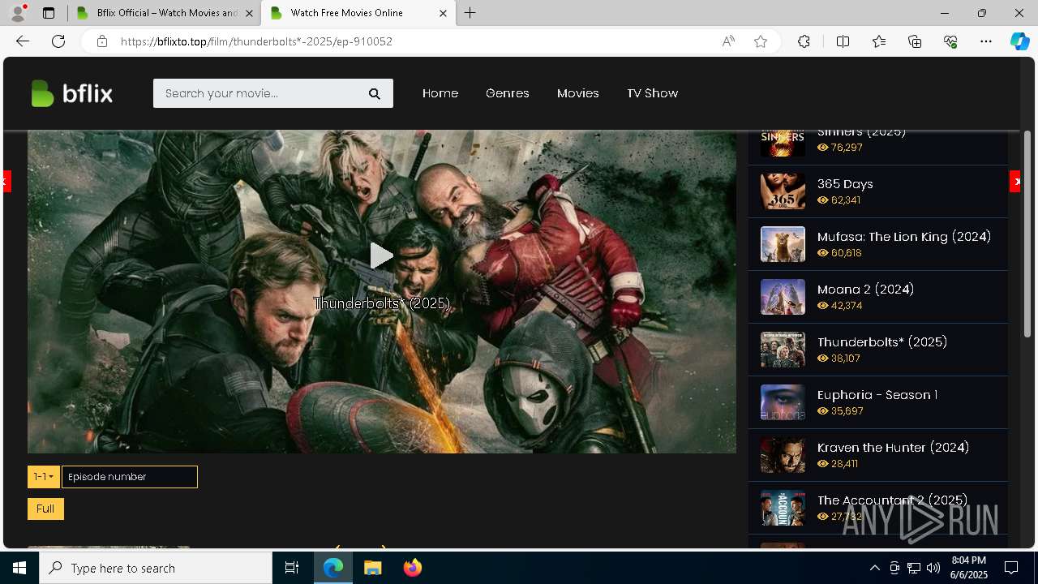Viewport: 1038px width, 584px height.
Task: View site information lock icon
Action: coord(102,41)
